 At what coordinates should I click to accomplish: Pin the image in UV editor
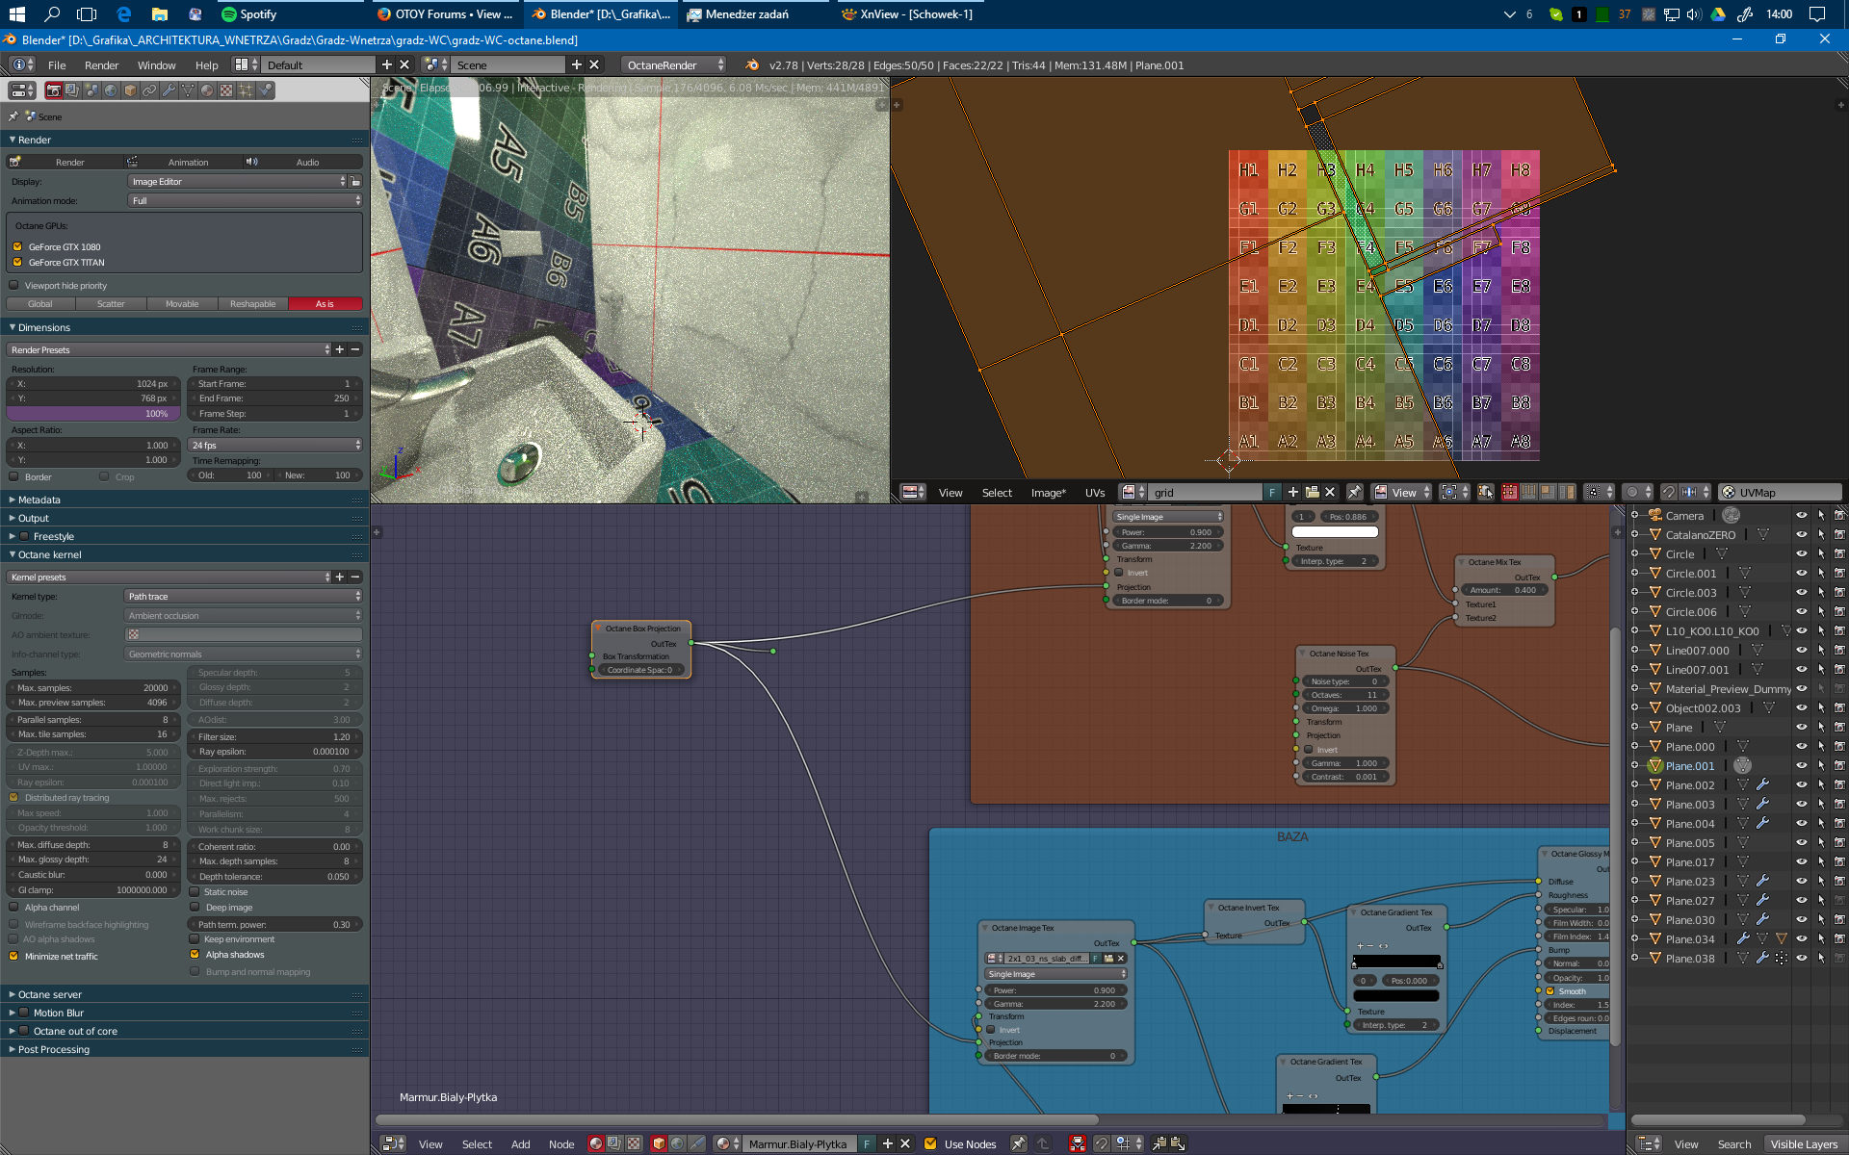pos(1354,493)
